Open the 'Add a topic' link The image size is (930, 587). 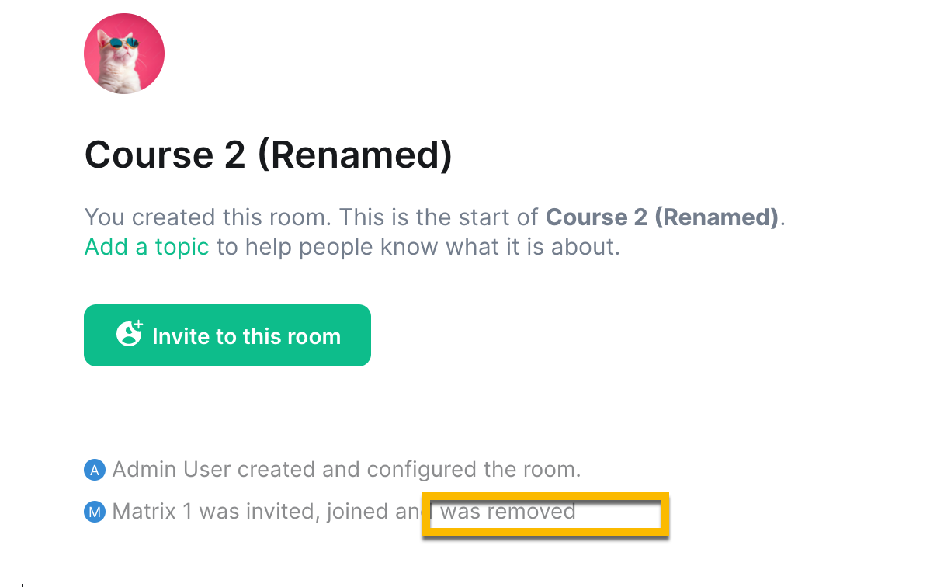coord(147,247)
